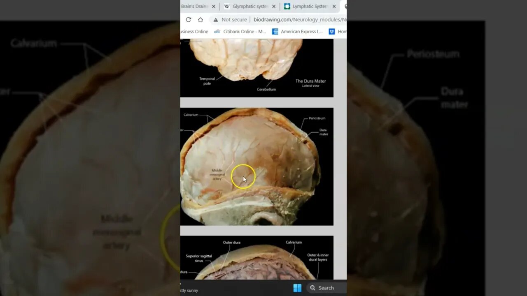Click the top lateral view brain image
Screen dimensions: 527x296
(x=257, y=68)
